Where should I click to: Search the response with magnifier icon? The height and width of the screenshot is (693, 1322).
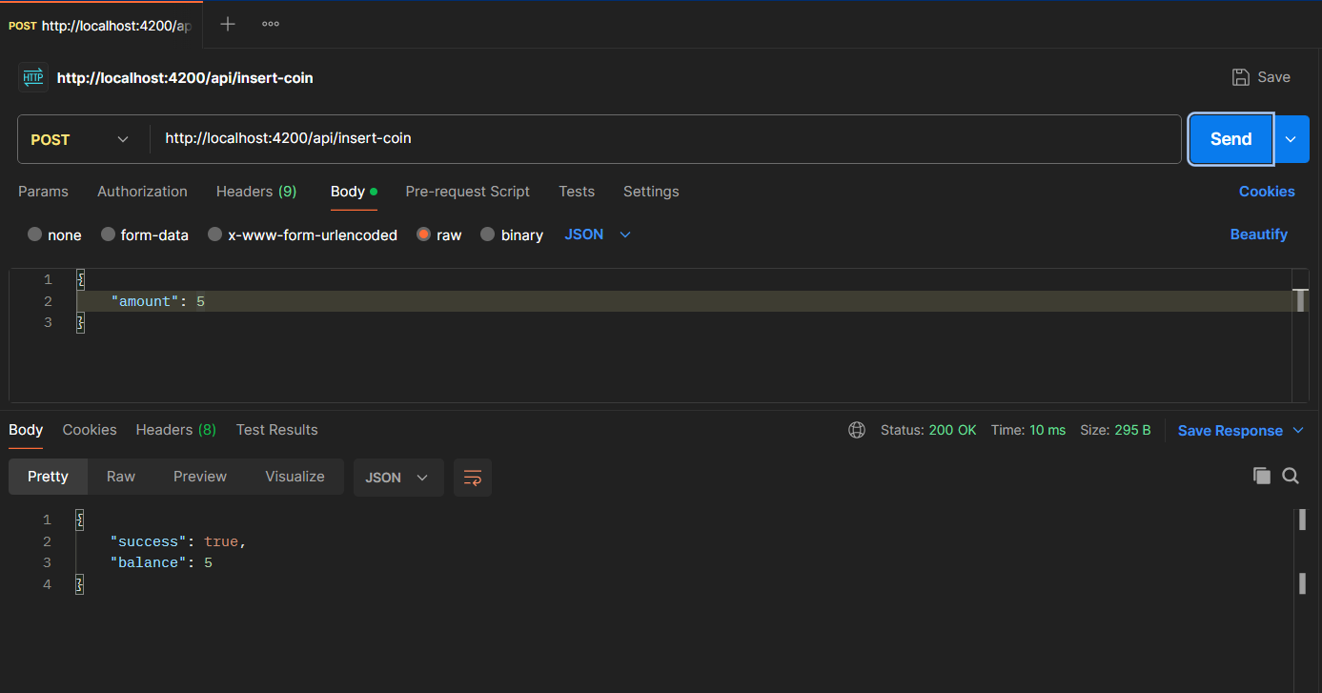[x=1291, y=476]
